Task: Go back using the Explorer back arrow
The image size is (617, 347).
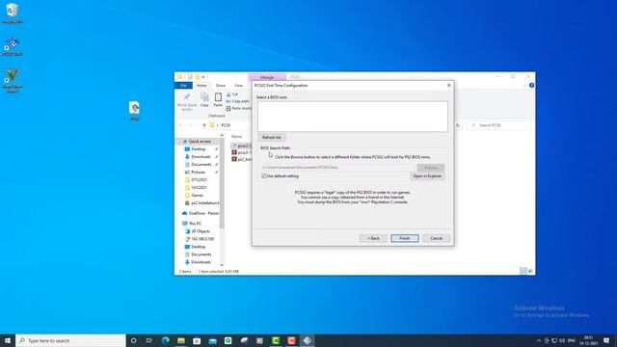Action: click(x=180, y=125)
